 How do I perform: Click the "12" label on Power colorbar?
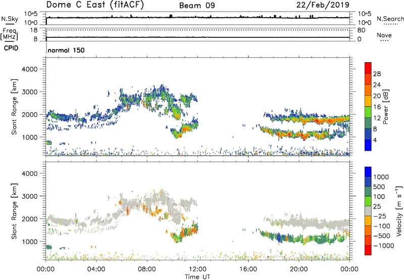377,118
